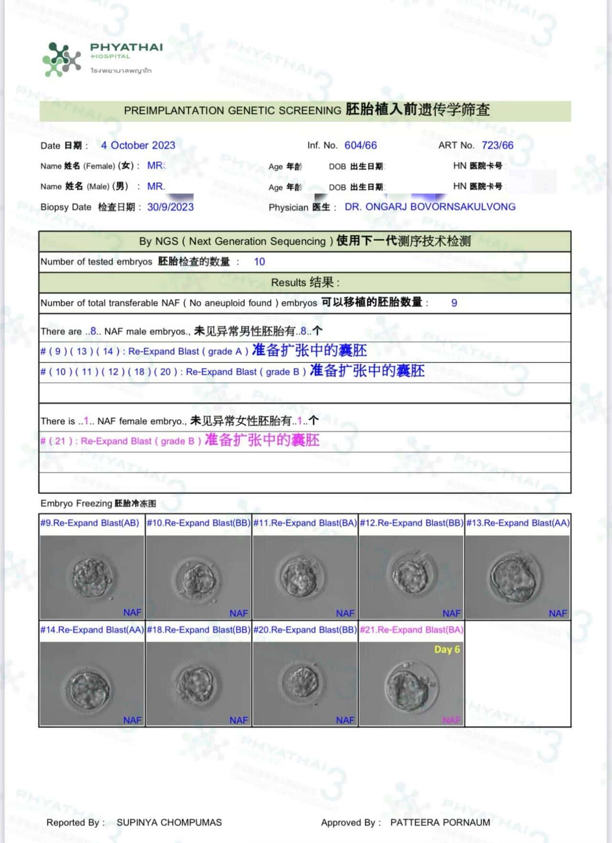Select the embryo #14 Re-Expand Blast(AA) image
The height and width of the screenshot is (843, 612).
(92, 684)
